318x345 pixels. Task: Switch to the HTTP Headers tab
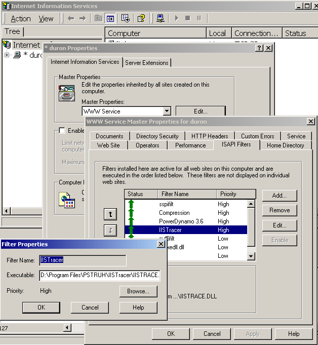(x=210, y=136)
